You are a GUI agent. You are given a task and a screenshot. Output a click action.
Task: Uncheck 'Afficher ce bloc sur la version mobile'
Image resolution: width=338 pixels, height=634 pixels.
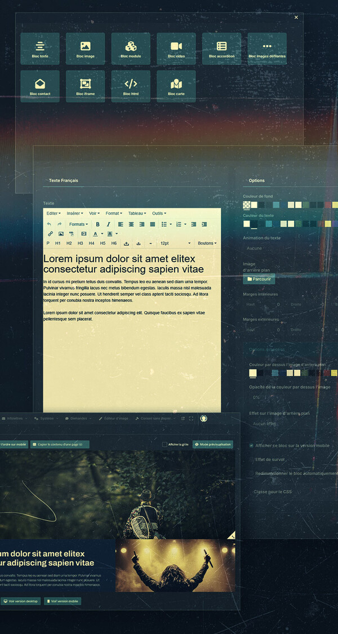251,445
